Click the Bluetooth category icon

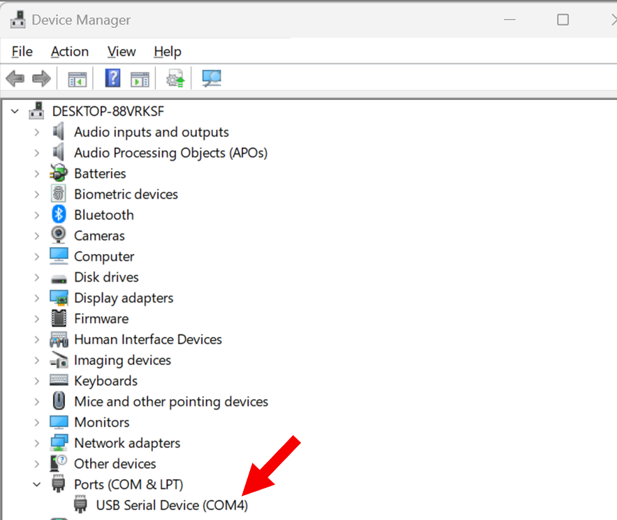[x=59, y=215]
